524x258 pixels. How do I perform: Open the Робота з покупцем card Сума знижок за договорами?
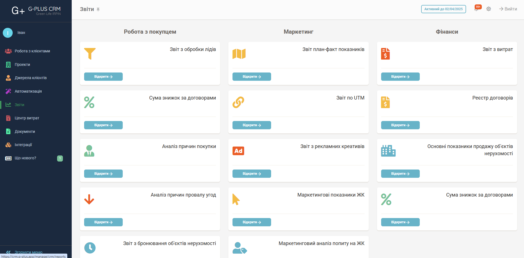click(x=103, y=125)
